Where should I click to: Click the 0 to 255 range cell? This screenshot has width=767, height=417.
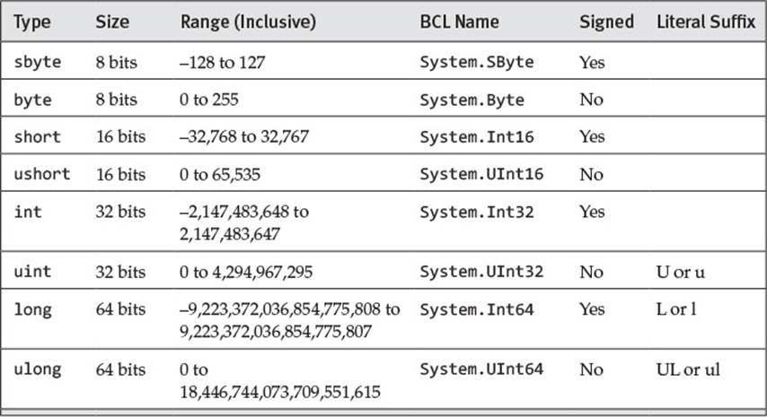coord(209,100)
